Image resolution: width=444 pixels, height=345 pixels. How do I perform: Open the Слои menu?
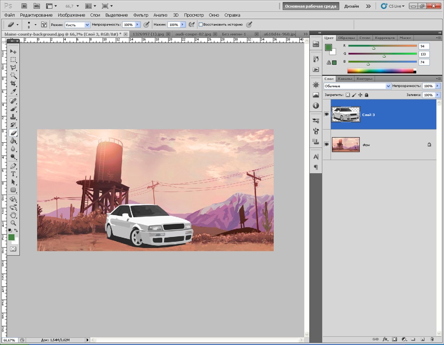click(95, 15)
